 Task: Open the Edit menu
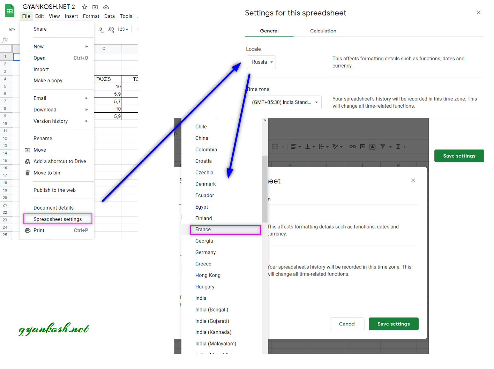point(39,16)
